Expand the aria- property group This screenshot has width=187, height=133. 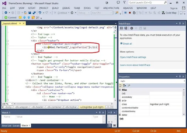tap(120, 101)
